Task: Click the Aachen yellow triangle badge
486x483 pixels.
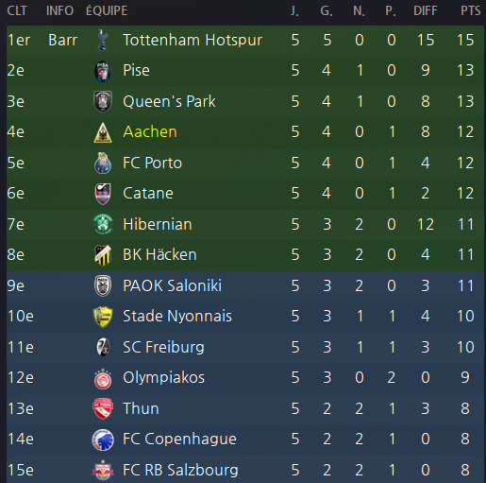Action: click(x=103, y=132)
